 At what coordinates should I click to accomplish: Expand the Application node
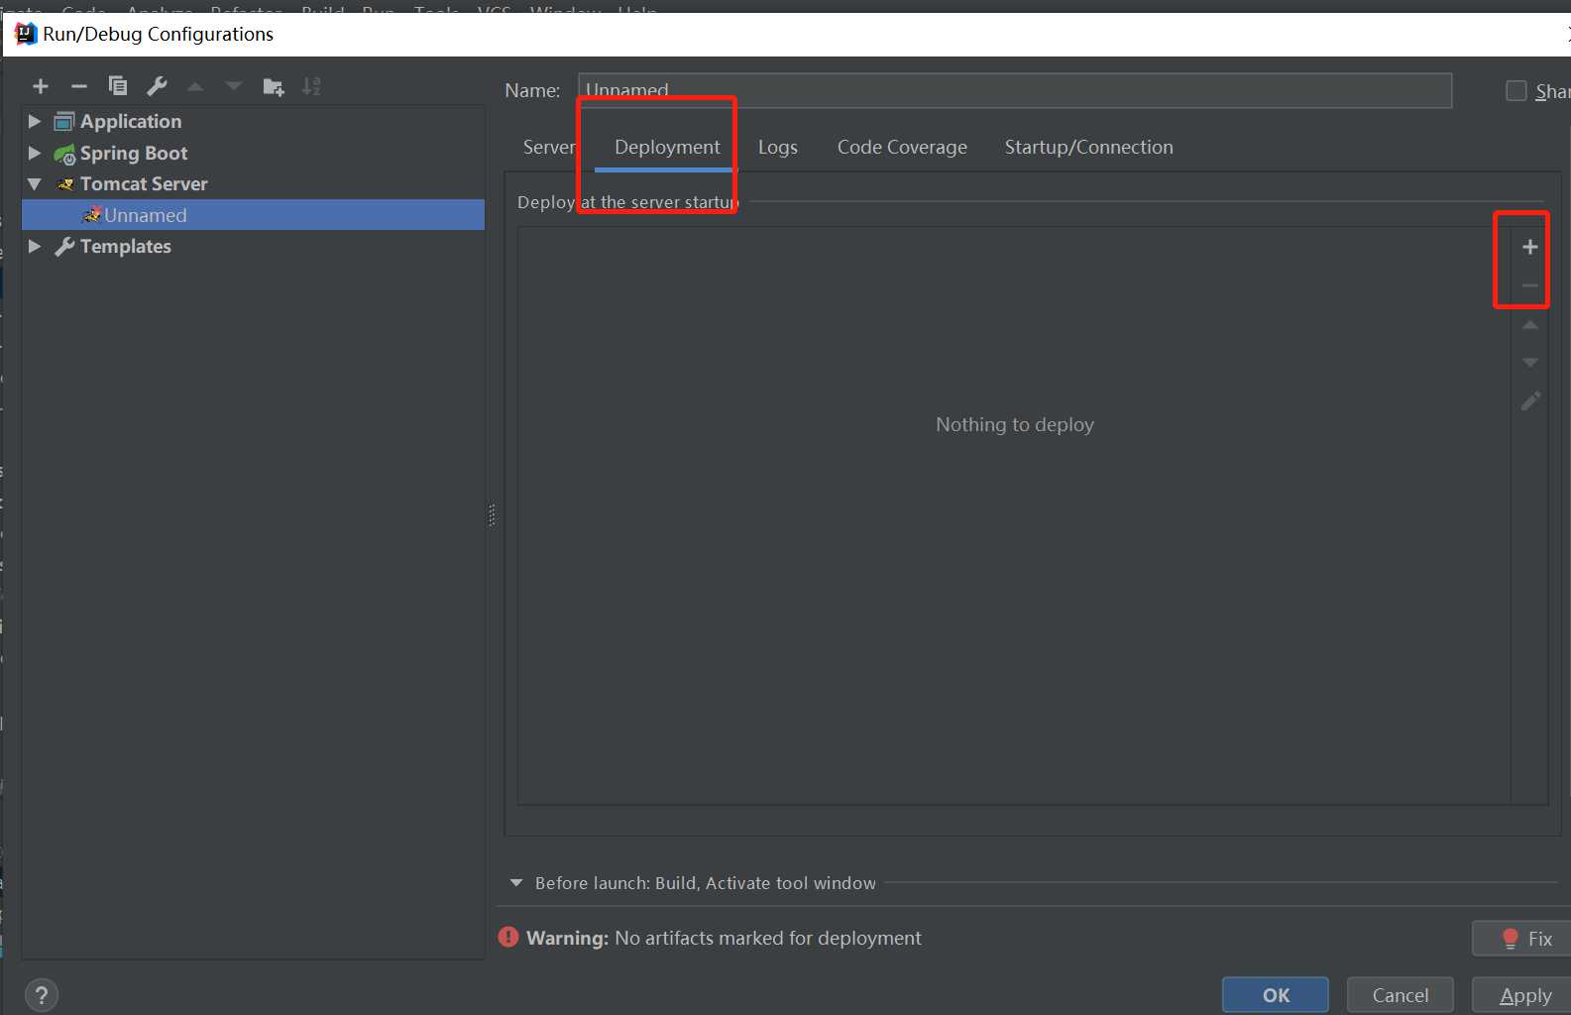coord(35,121)
